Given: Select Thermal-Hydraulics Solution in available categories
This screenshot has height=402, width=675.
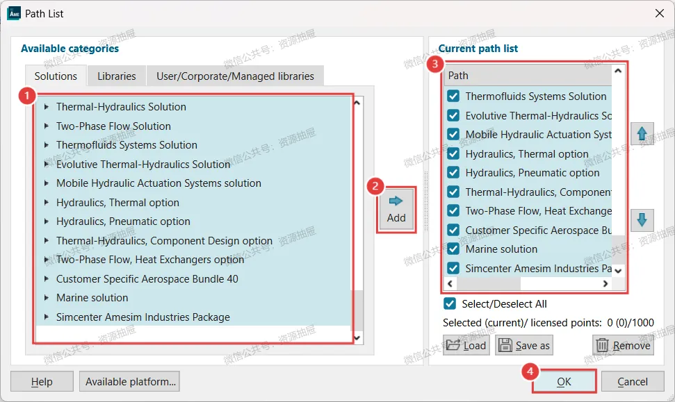Looking at the screenshot, I should pos(194,107).
